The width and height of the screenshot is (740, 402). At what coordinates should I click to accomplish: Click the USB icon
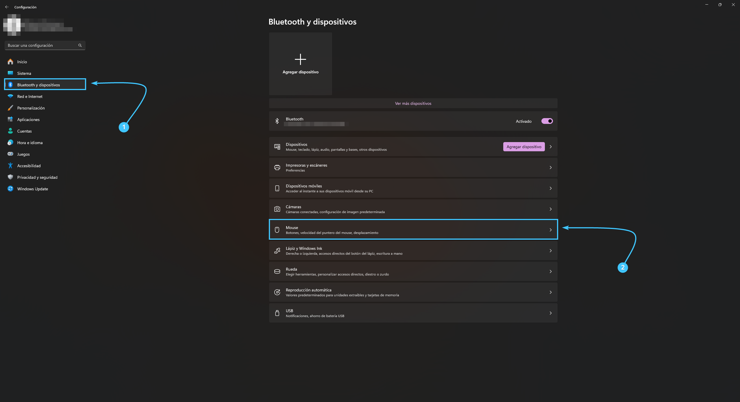(x=277, y=313)
